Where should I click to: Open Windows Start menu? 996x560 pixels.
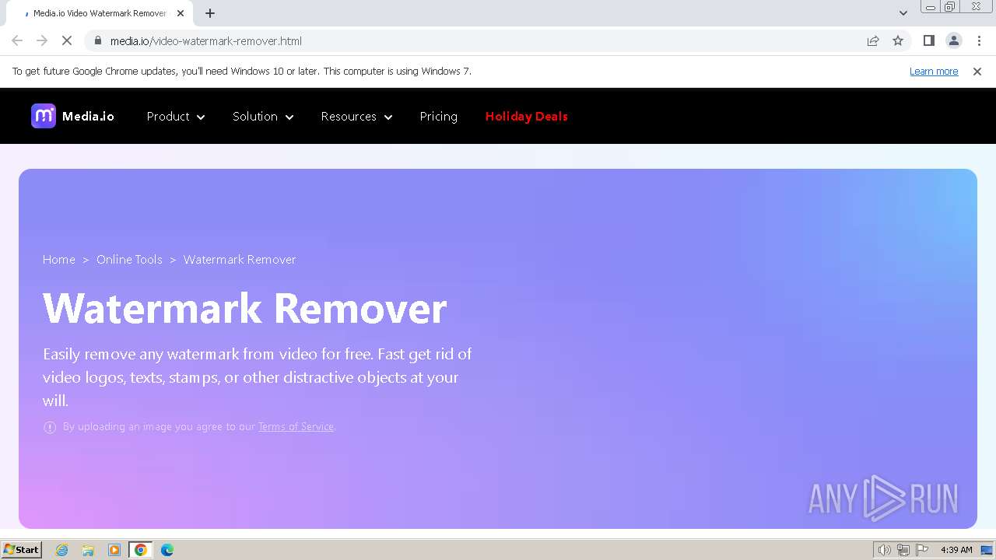(22, 549)
